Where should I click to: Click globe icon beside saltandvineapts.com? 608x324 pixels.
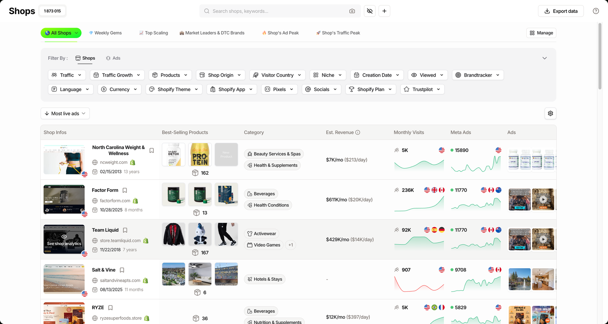[x=95, y=280]
